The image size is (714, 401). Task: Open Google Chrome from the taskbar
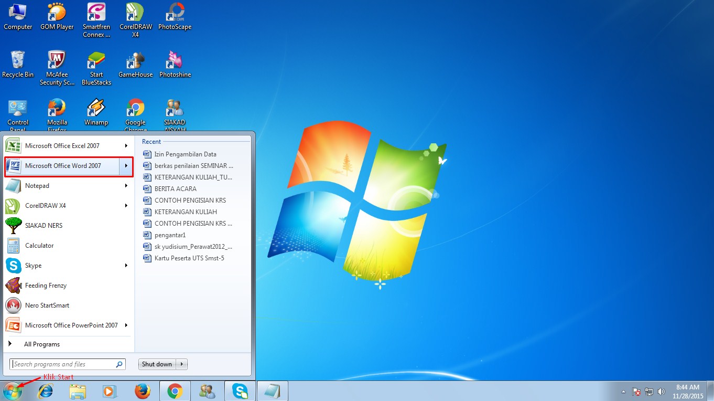tap(175, 391)
